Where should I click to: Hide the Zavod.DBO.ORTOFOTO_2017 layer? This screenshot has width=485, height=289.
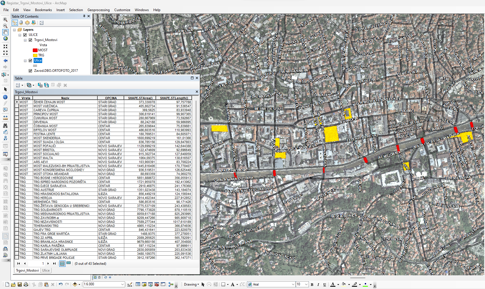pyautogui.click(x=30, y=70)
